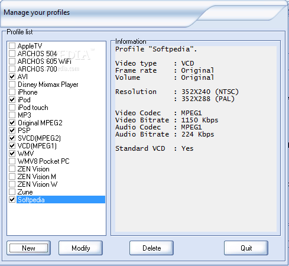289x266 pixels.
Task: Select the Original MPEG2 profile name
Action: pyautogui.click(x=40, y=123)
